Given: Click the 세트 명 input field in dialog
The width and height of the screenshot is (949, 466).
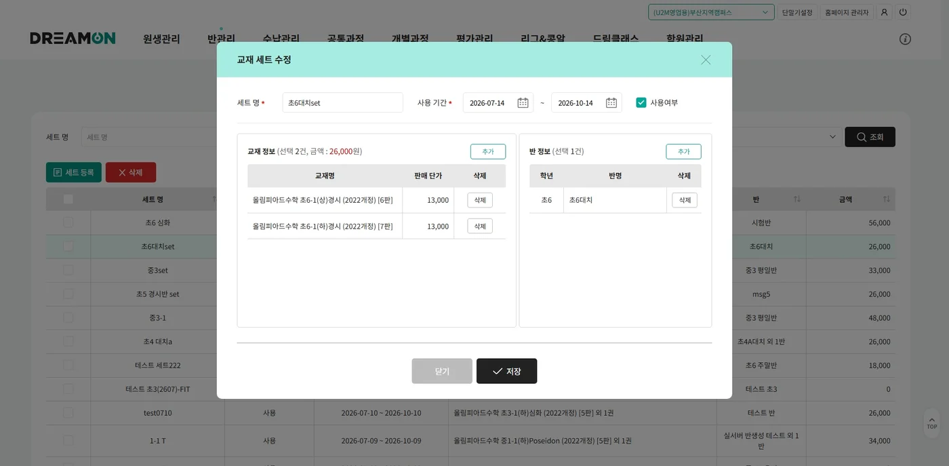Looking at the screenshot, I should pyautogui.click(x=342, y=102).
